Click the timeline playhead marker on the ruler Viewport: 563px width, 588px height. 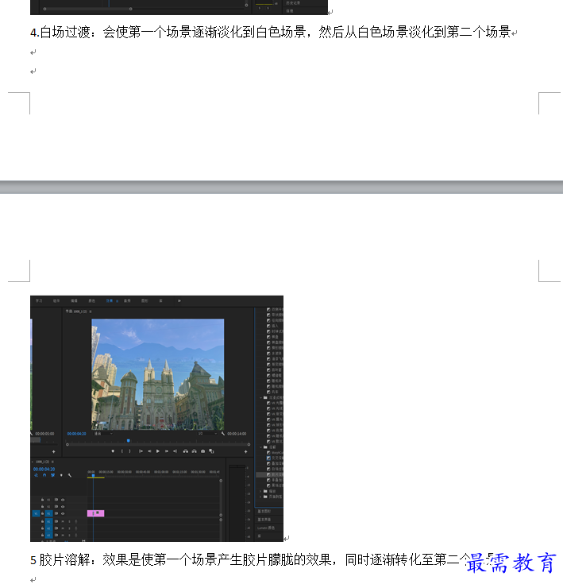tap(94, 475)
